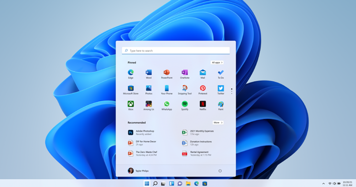
Task: Open Microsoft Store on the taskbar
Action: pyautogui.click(x=205, y=184)
